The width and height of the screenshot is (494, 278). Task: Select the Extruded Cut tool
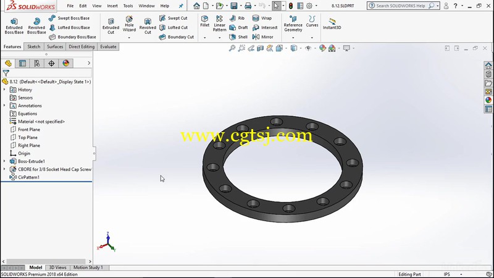[111, 26]
